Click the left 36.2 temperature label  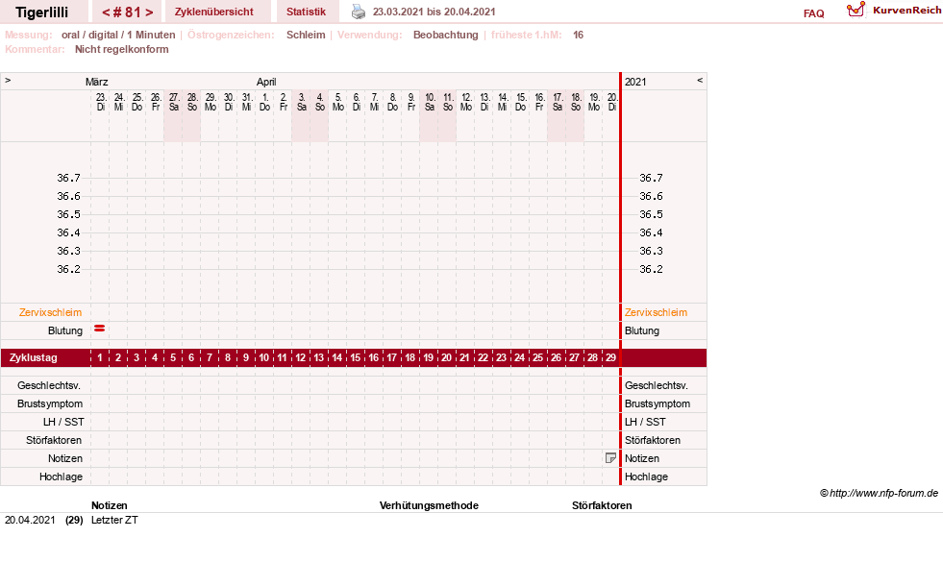coord(68,269)
